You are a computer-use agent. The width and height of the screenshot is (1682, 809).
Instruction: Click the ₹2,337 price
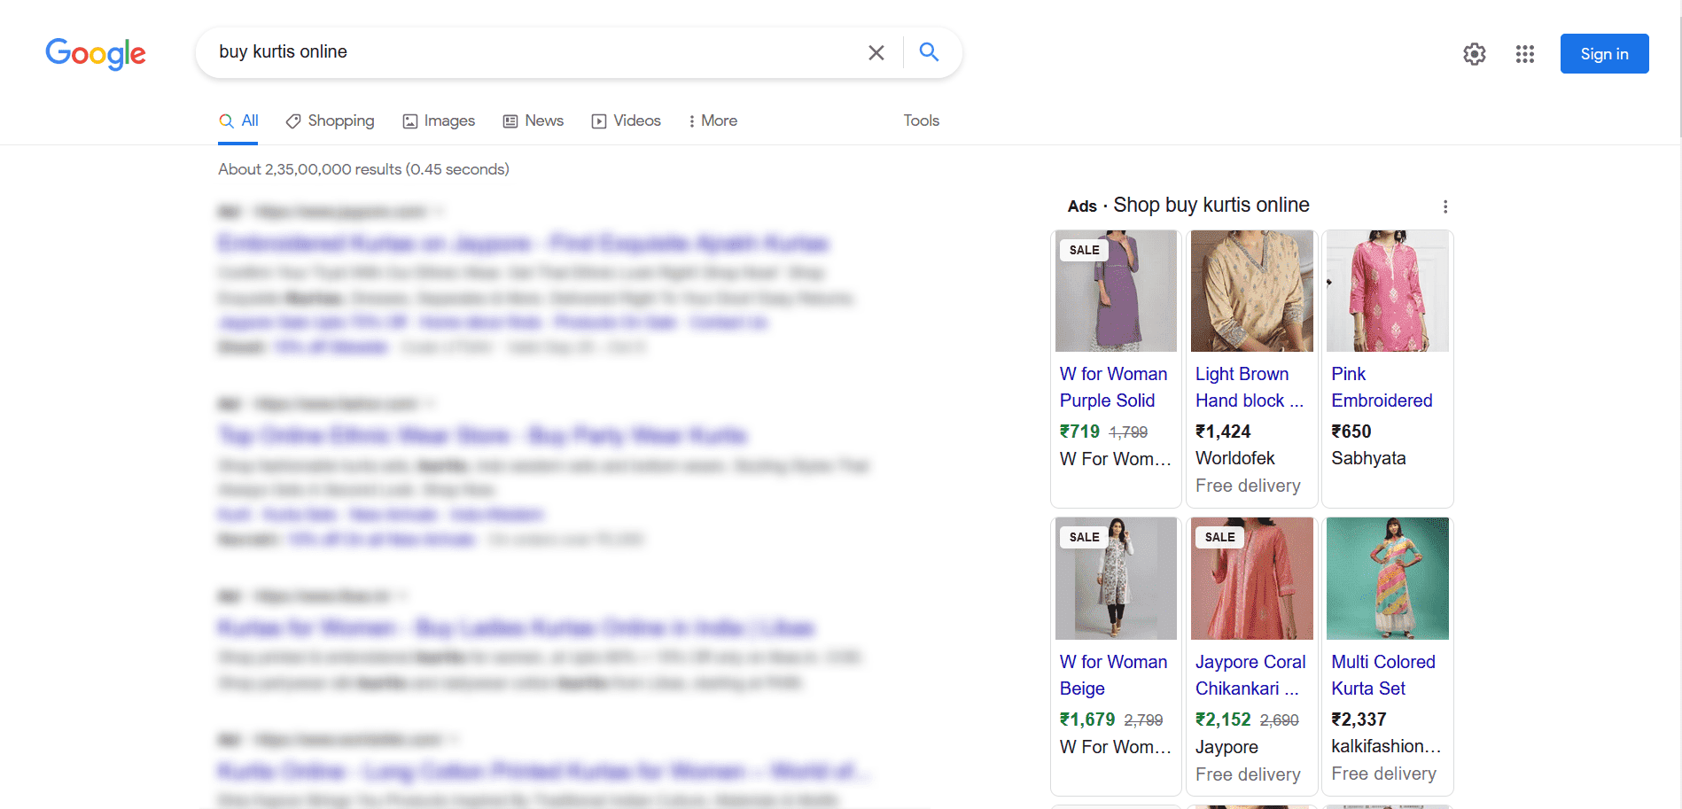(x=1359, y=720)
